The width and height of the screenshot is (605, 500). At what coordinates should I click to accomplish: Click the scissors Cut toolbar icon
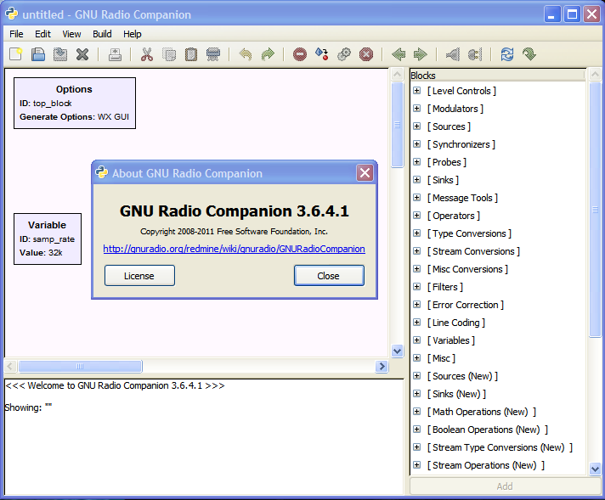[147, 54]
